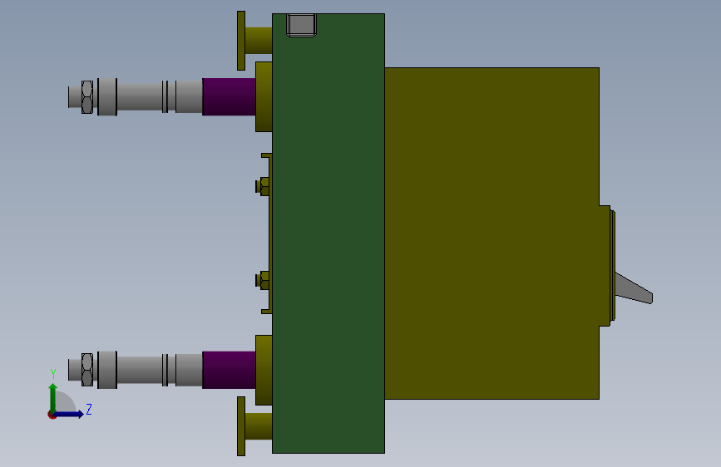Select the upper olive terminal base block
The width and height of the screenshot is (721, 467).
click(264, 96)
